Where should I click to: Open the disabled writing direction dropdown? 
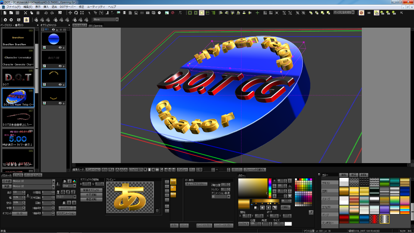[75, 197]
